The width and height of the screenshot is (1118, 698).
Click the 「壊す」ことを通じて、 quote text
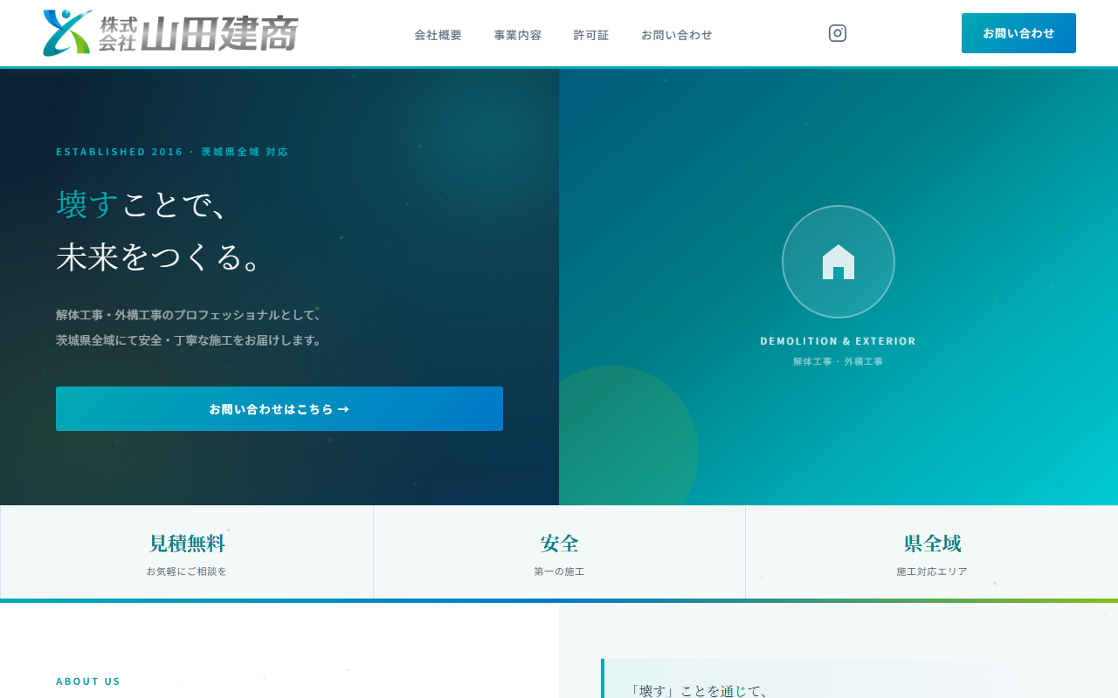tap(698, 690)
